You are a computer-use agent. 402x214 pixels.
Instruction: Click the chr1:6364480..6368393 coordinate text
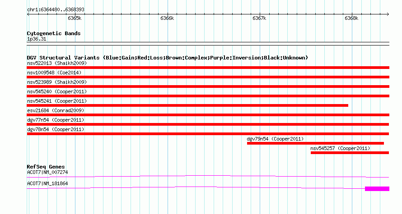point(56,10)
